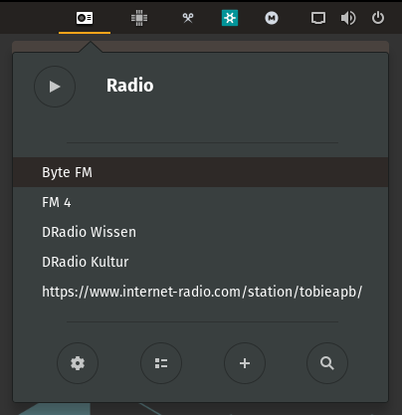Close the Radio panel indicator icon
Screen dimensions: 402x415
(x=85, y=18)
